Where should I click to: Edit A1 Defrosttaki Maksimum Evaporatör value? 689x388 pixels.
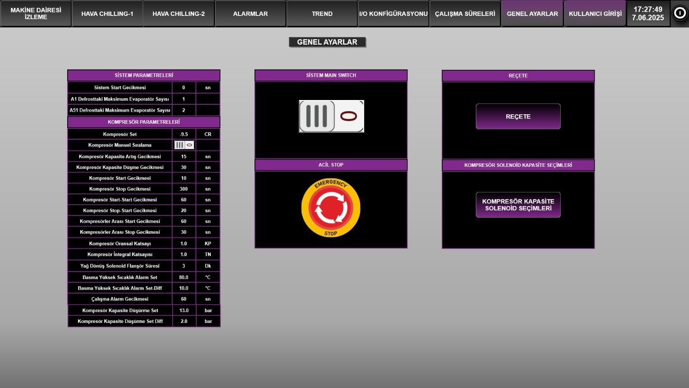tap(184, 99)
